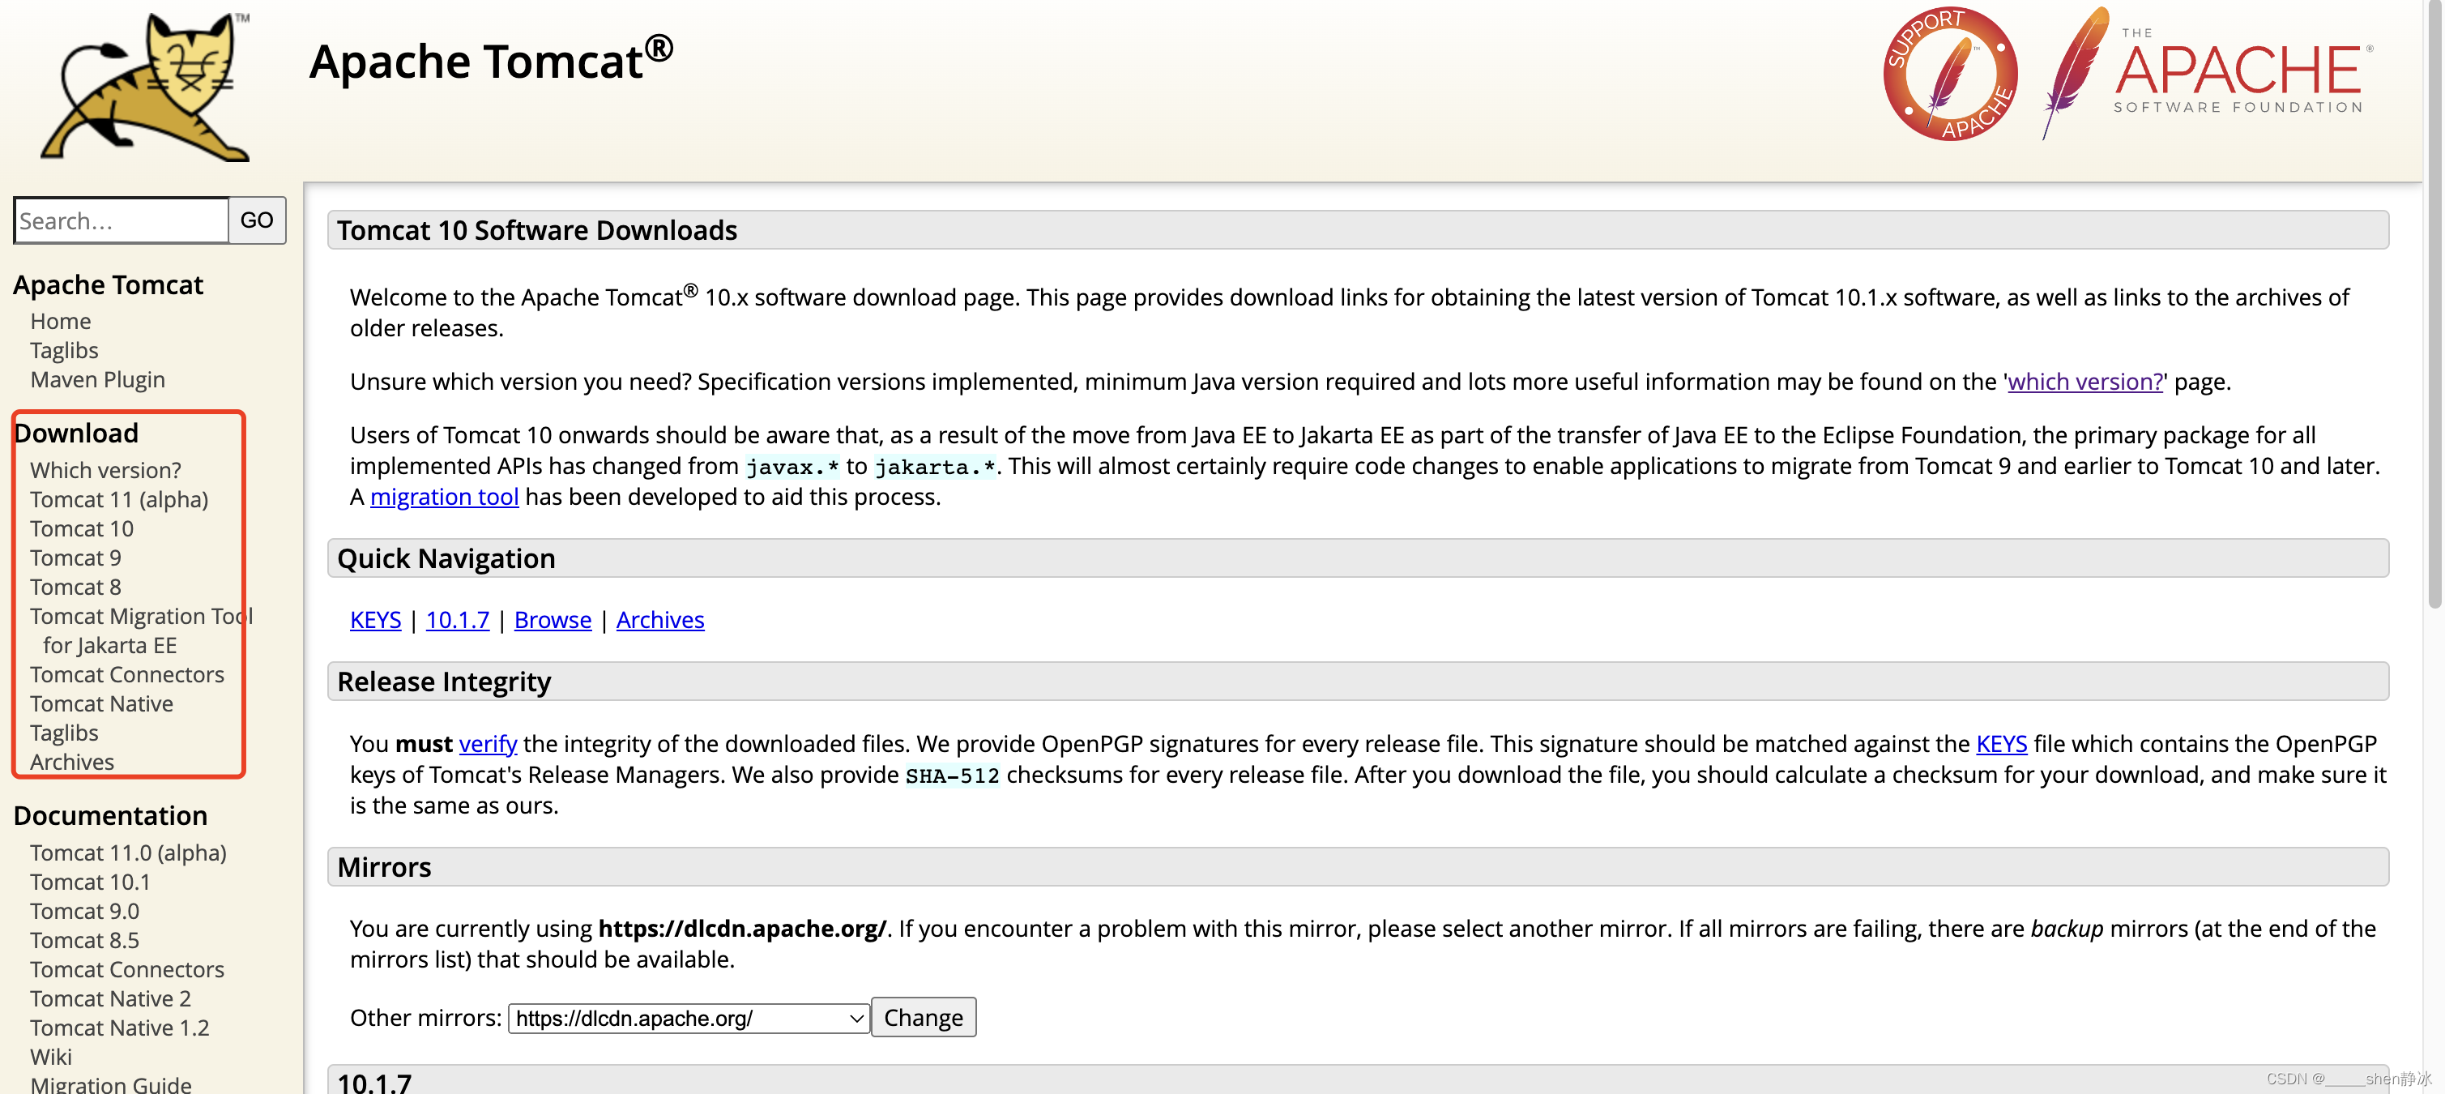Select Tomcat 9 download link
The height and width of the screenshot is (1094, 2445).
pyautogui.click(x=76, y=558)
